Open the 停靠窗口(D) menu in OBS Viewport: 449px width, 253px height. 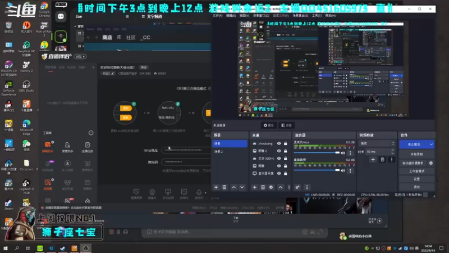(x=261, y=16)
